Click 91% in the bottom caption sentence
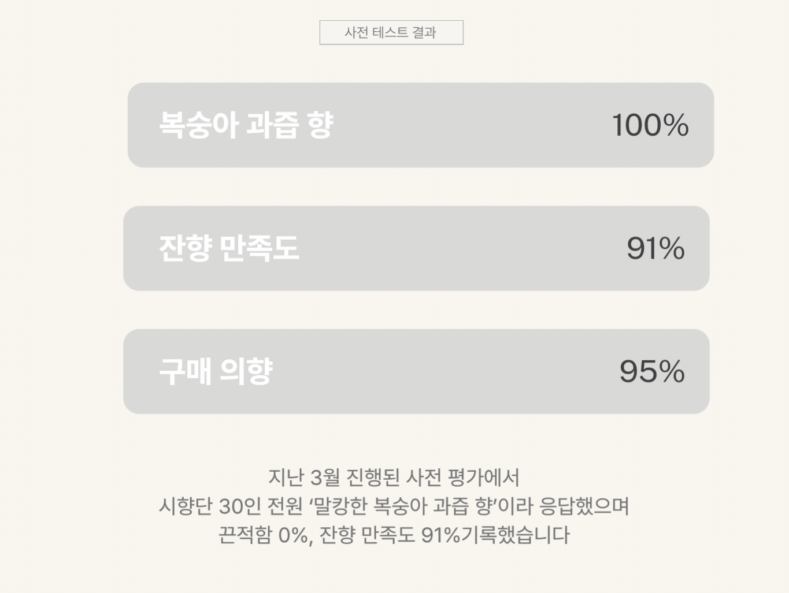The height and width of the screenshot is (593, 789). point(440,535)
